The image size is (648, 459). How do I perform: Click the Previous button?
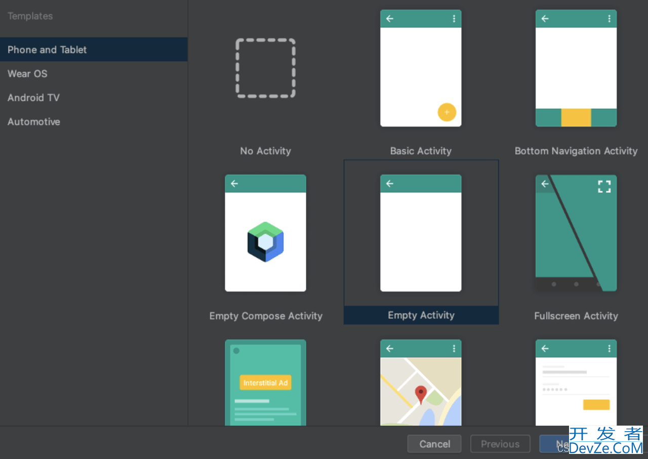[500, 444]
